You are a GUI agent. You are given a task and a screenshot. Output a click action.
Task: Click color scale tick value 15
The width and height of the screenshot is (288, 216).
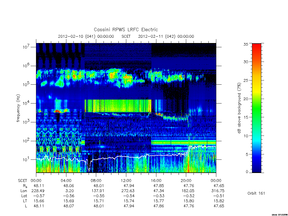click(246, 117)
